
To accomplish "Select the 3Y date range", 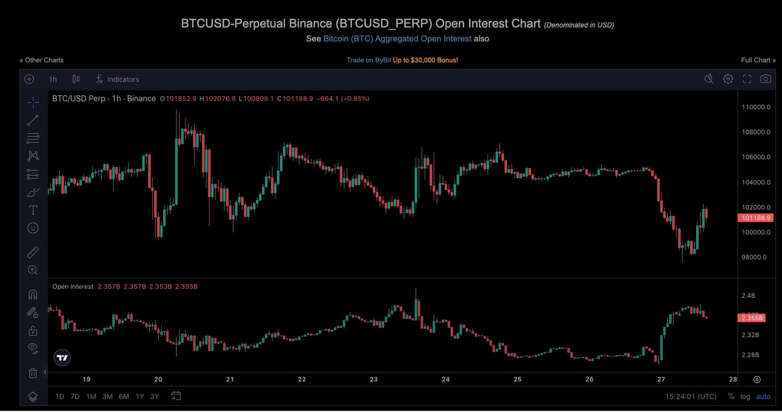I will (155, 397).
